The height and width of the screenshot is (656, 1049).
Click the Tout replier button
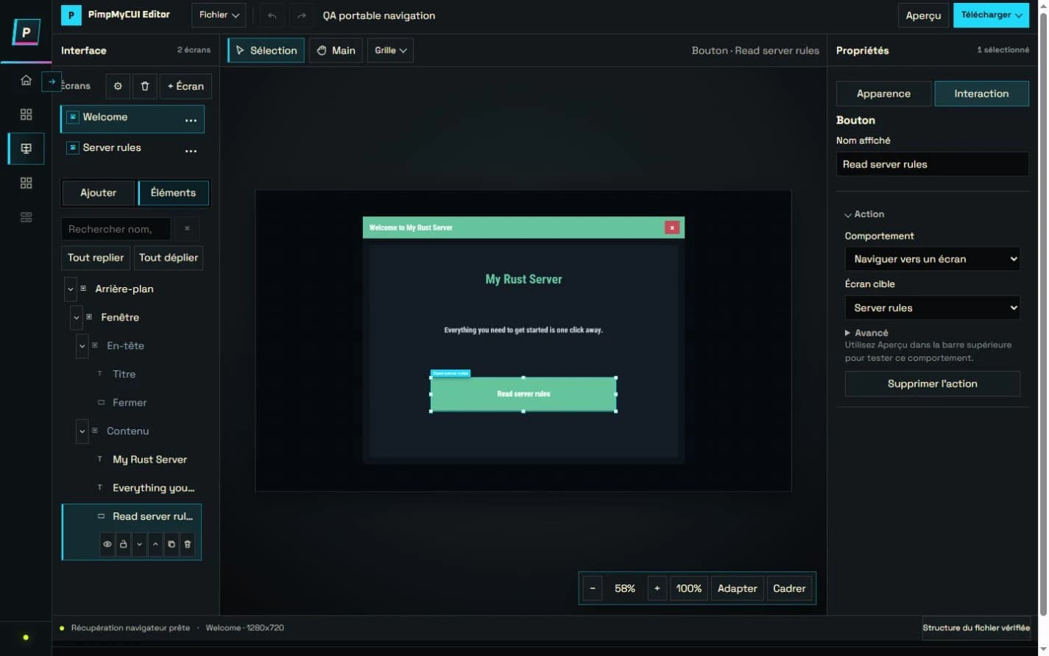96,258
